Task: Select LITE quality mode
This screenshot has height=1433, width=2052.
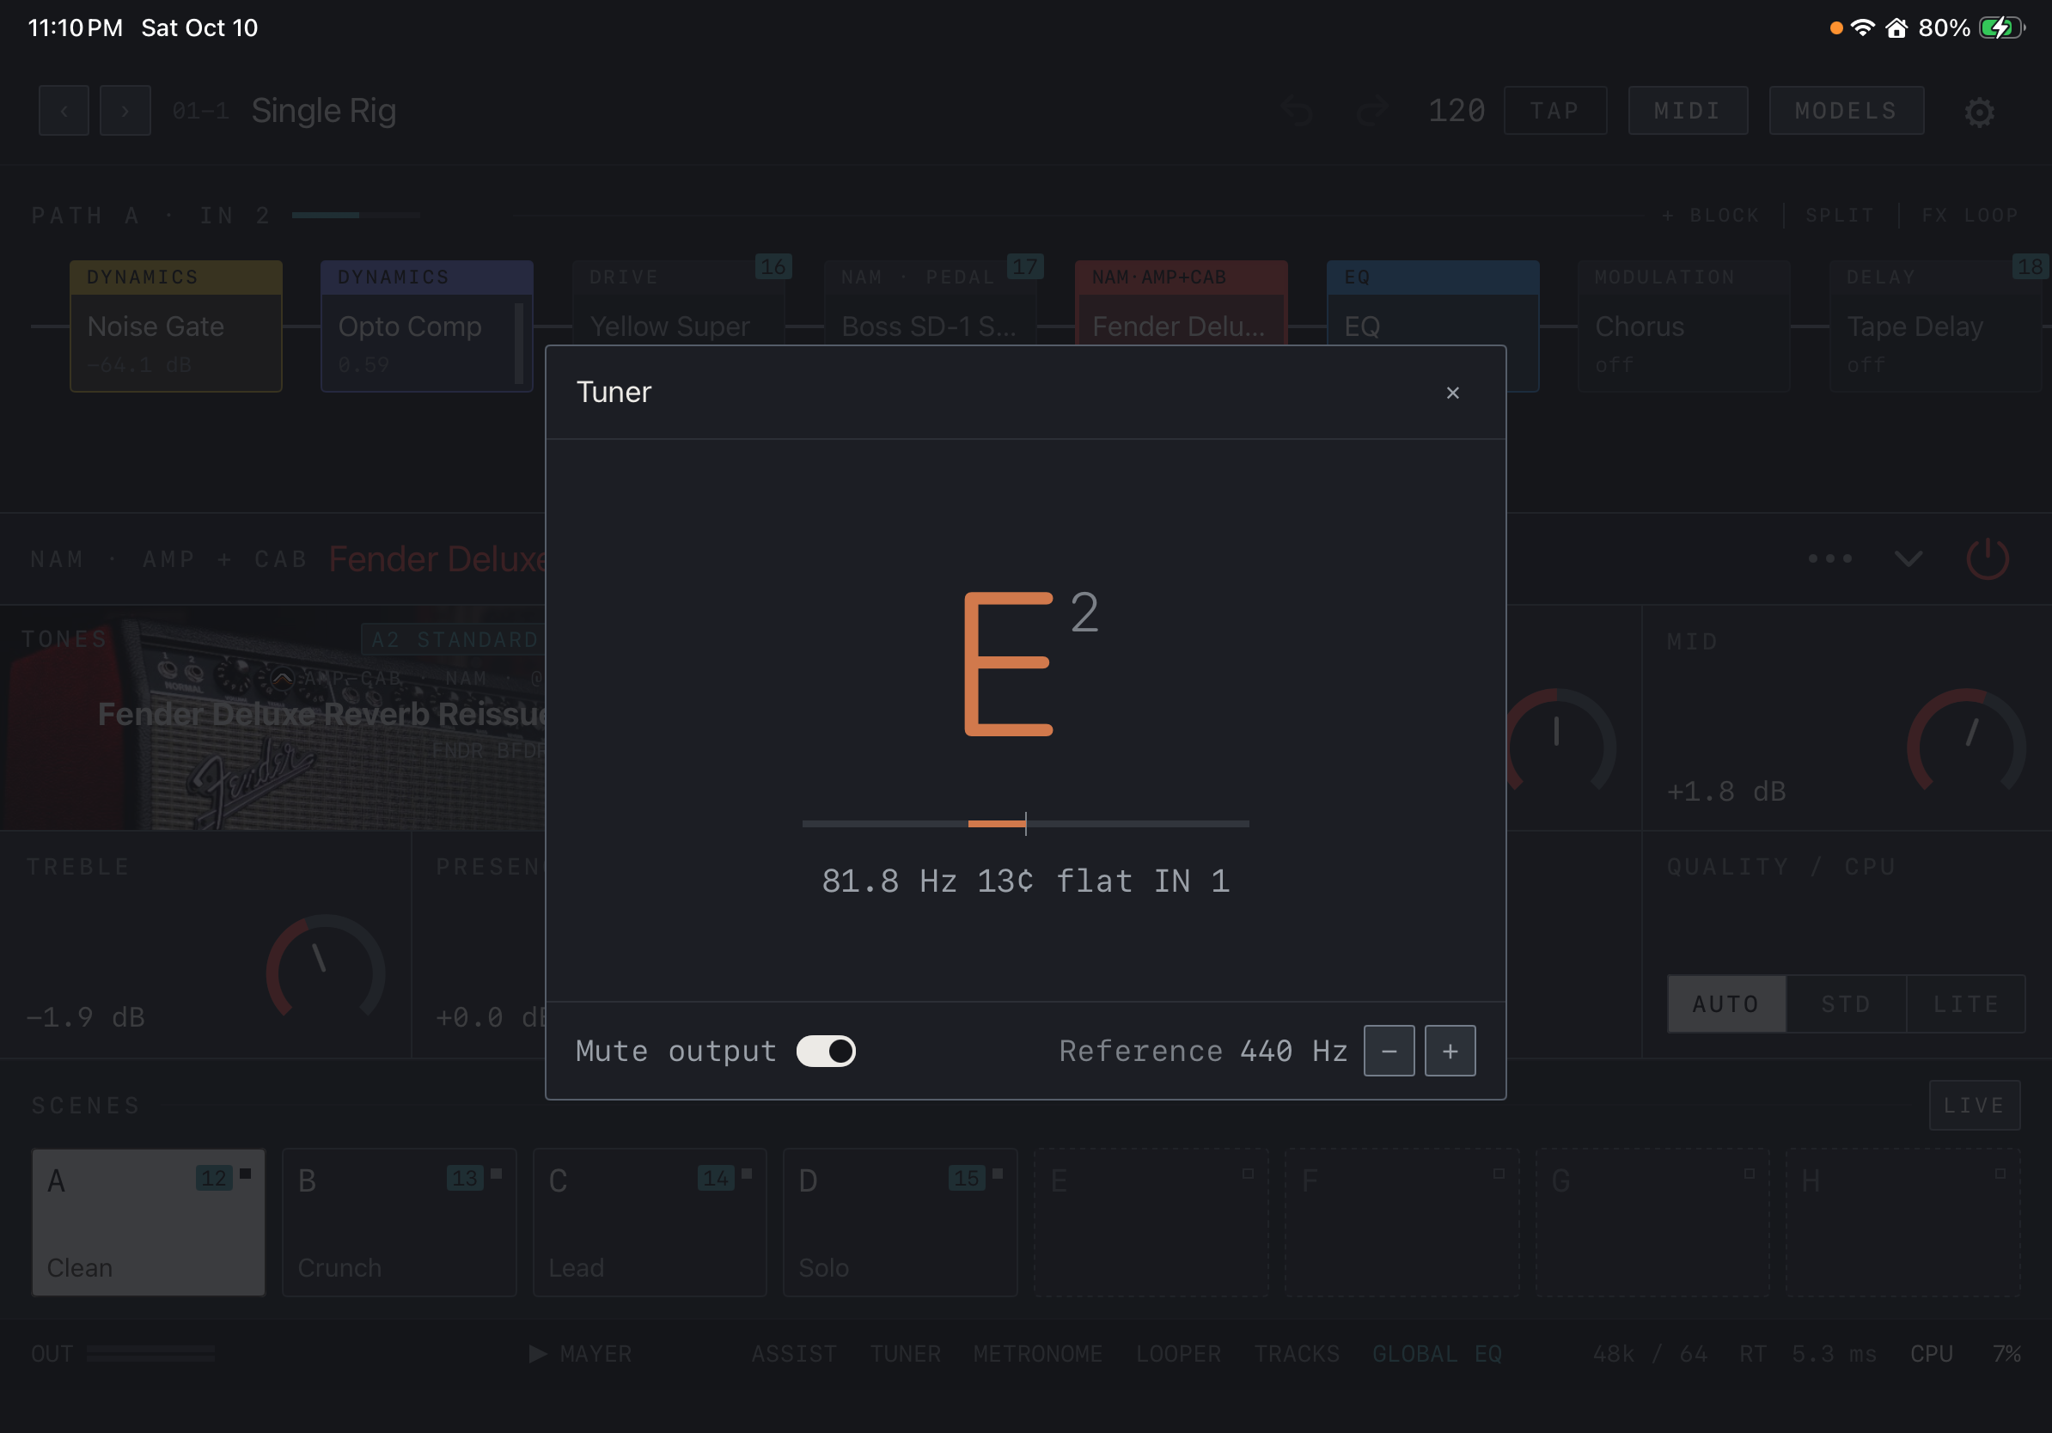Action: (x=1966, y=1004)
